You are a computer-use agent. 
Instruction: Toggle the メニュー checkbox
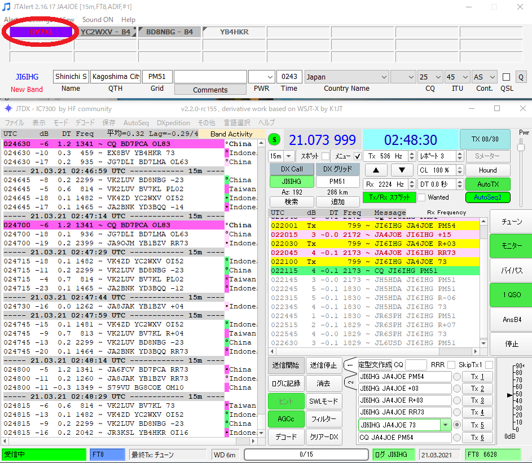357,156
